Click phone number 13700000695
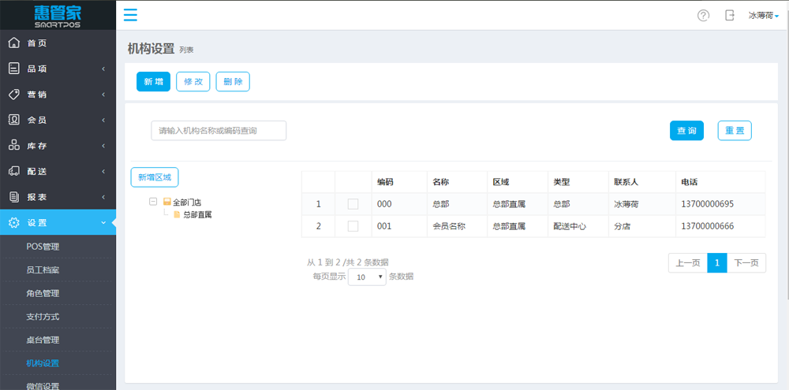Screen dimensions: 789x390 [708, 204]
